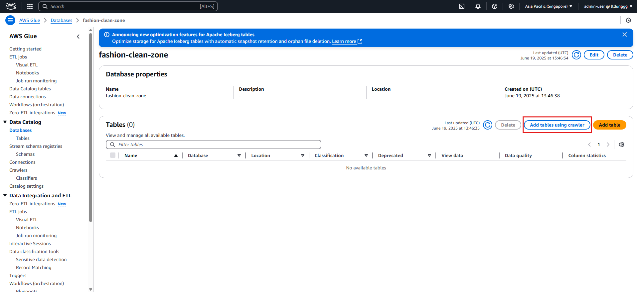Open Tables under Databases in the sidebar

(x=23, y=138)
